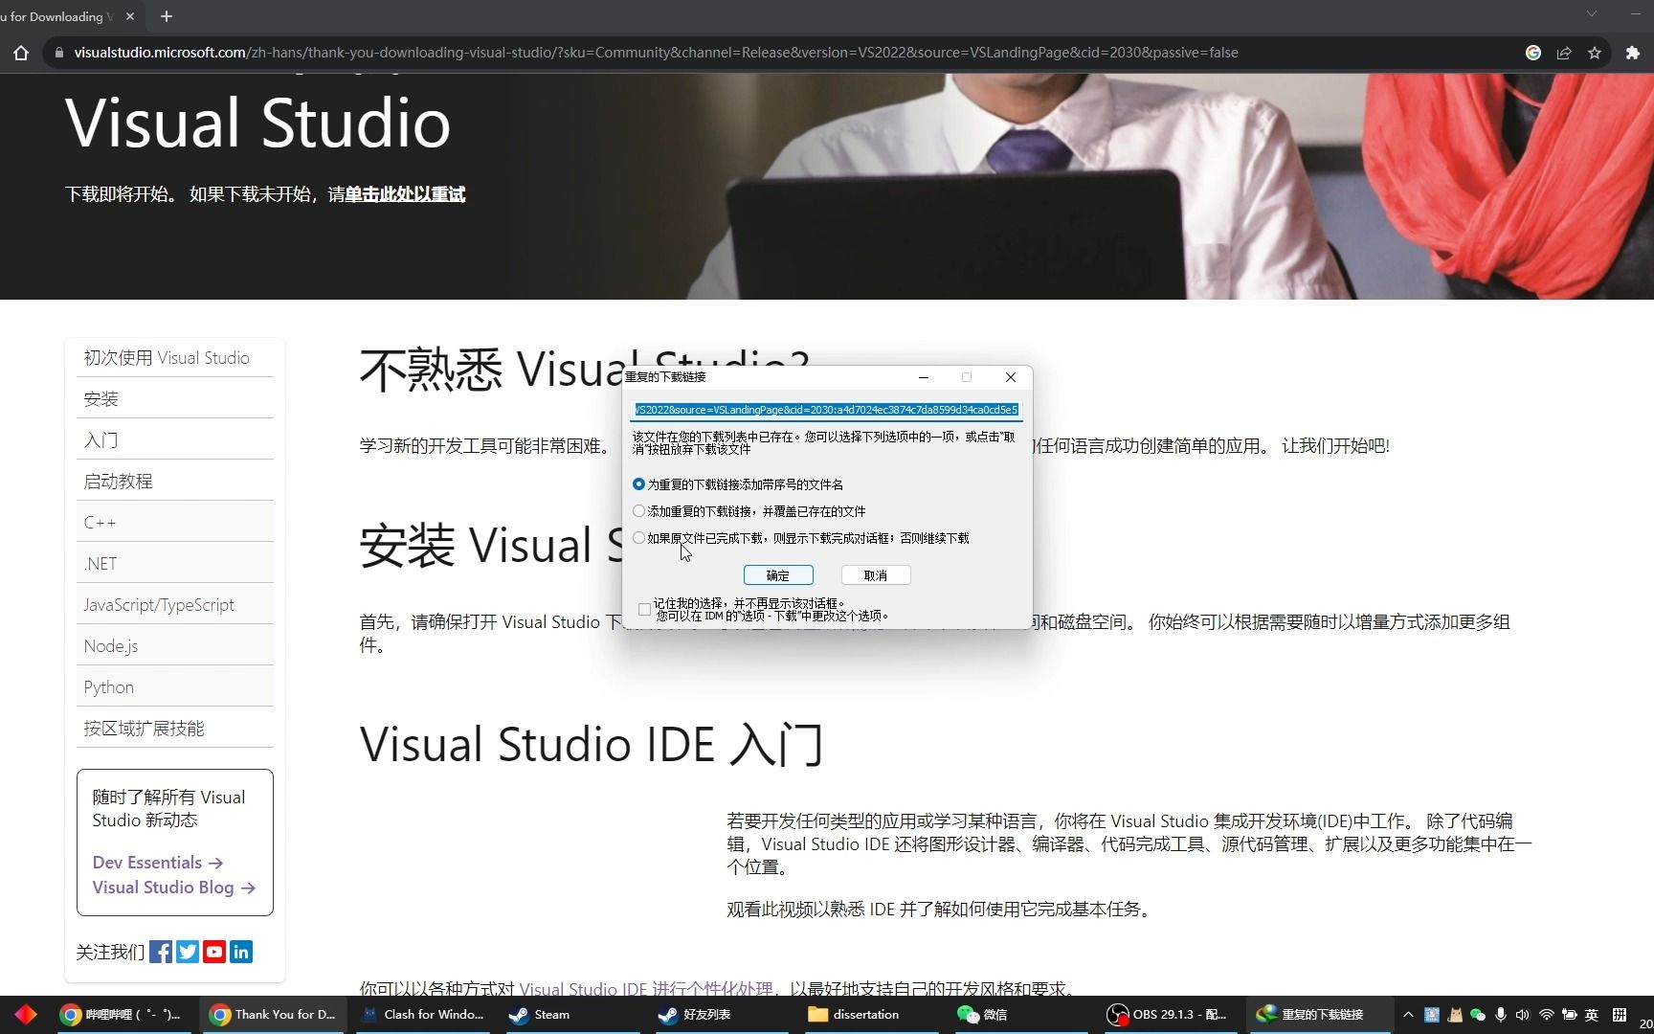Bookmark this page with the star icon
1654x1034 pixels.
click(1595, 53)
